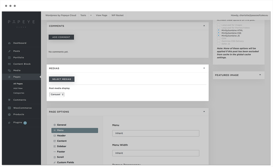Enable the Defer JS option
Image resolution: width=273 pixels, height=167 pixels.
(x=219, y=44)
